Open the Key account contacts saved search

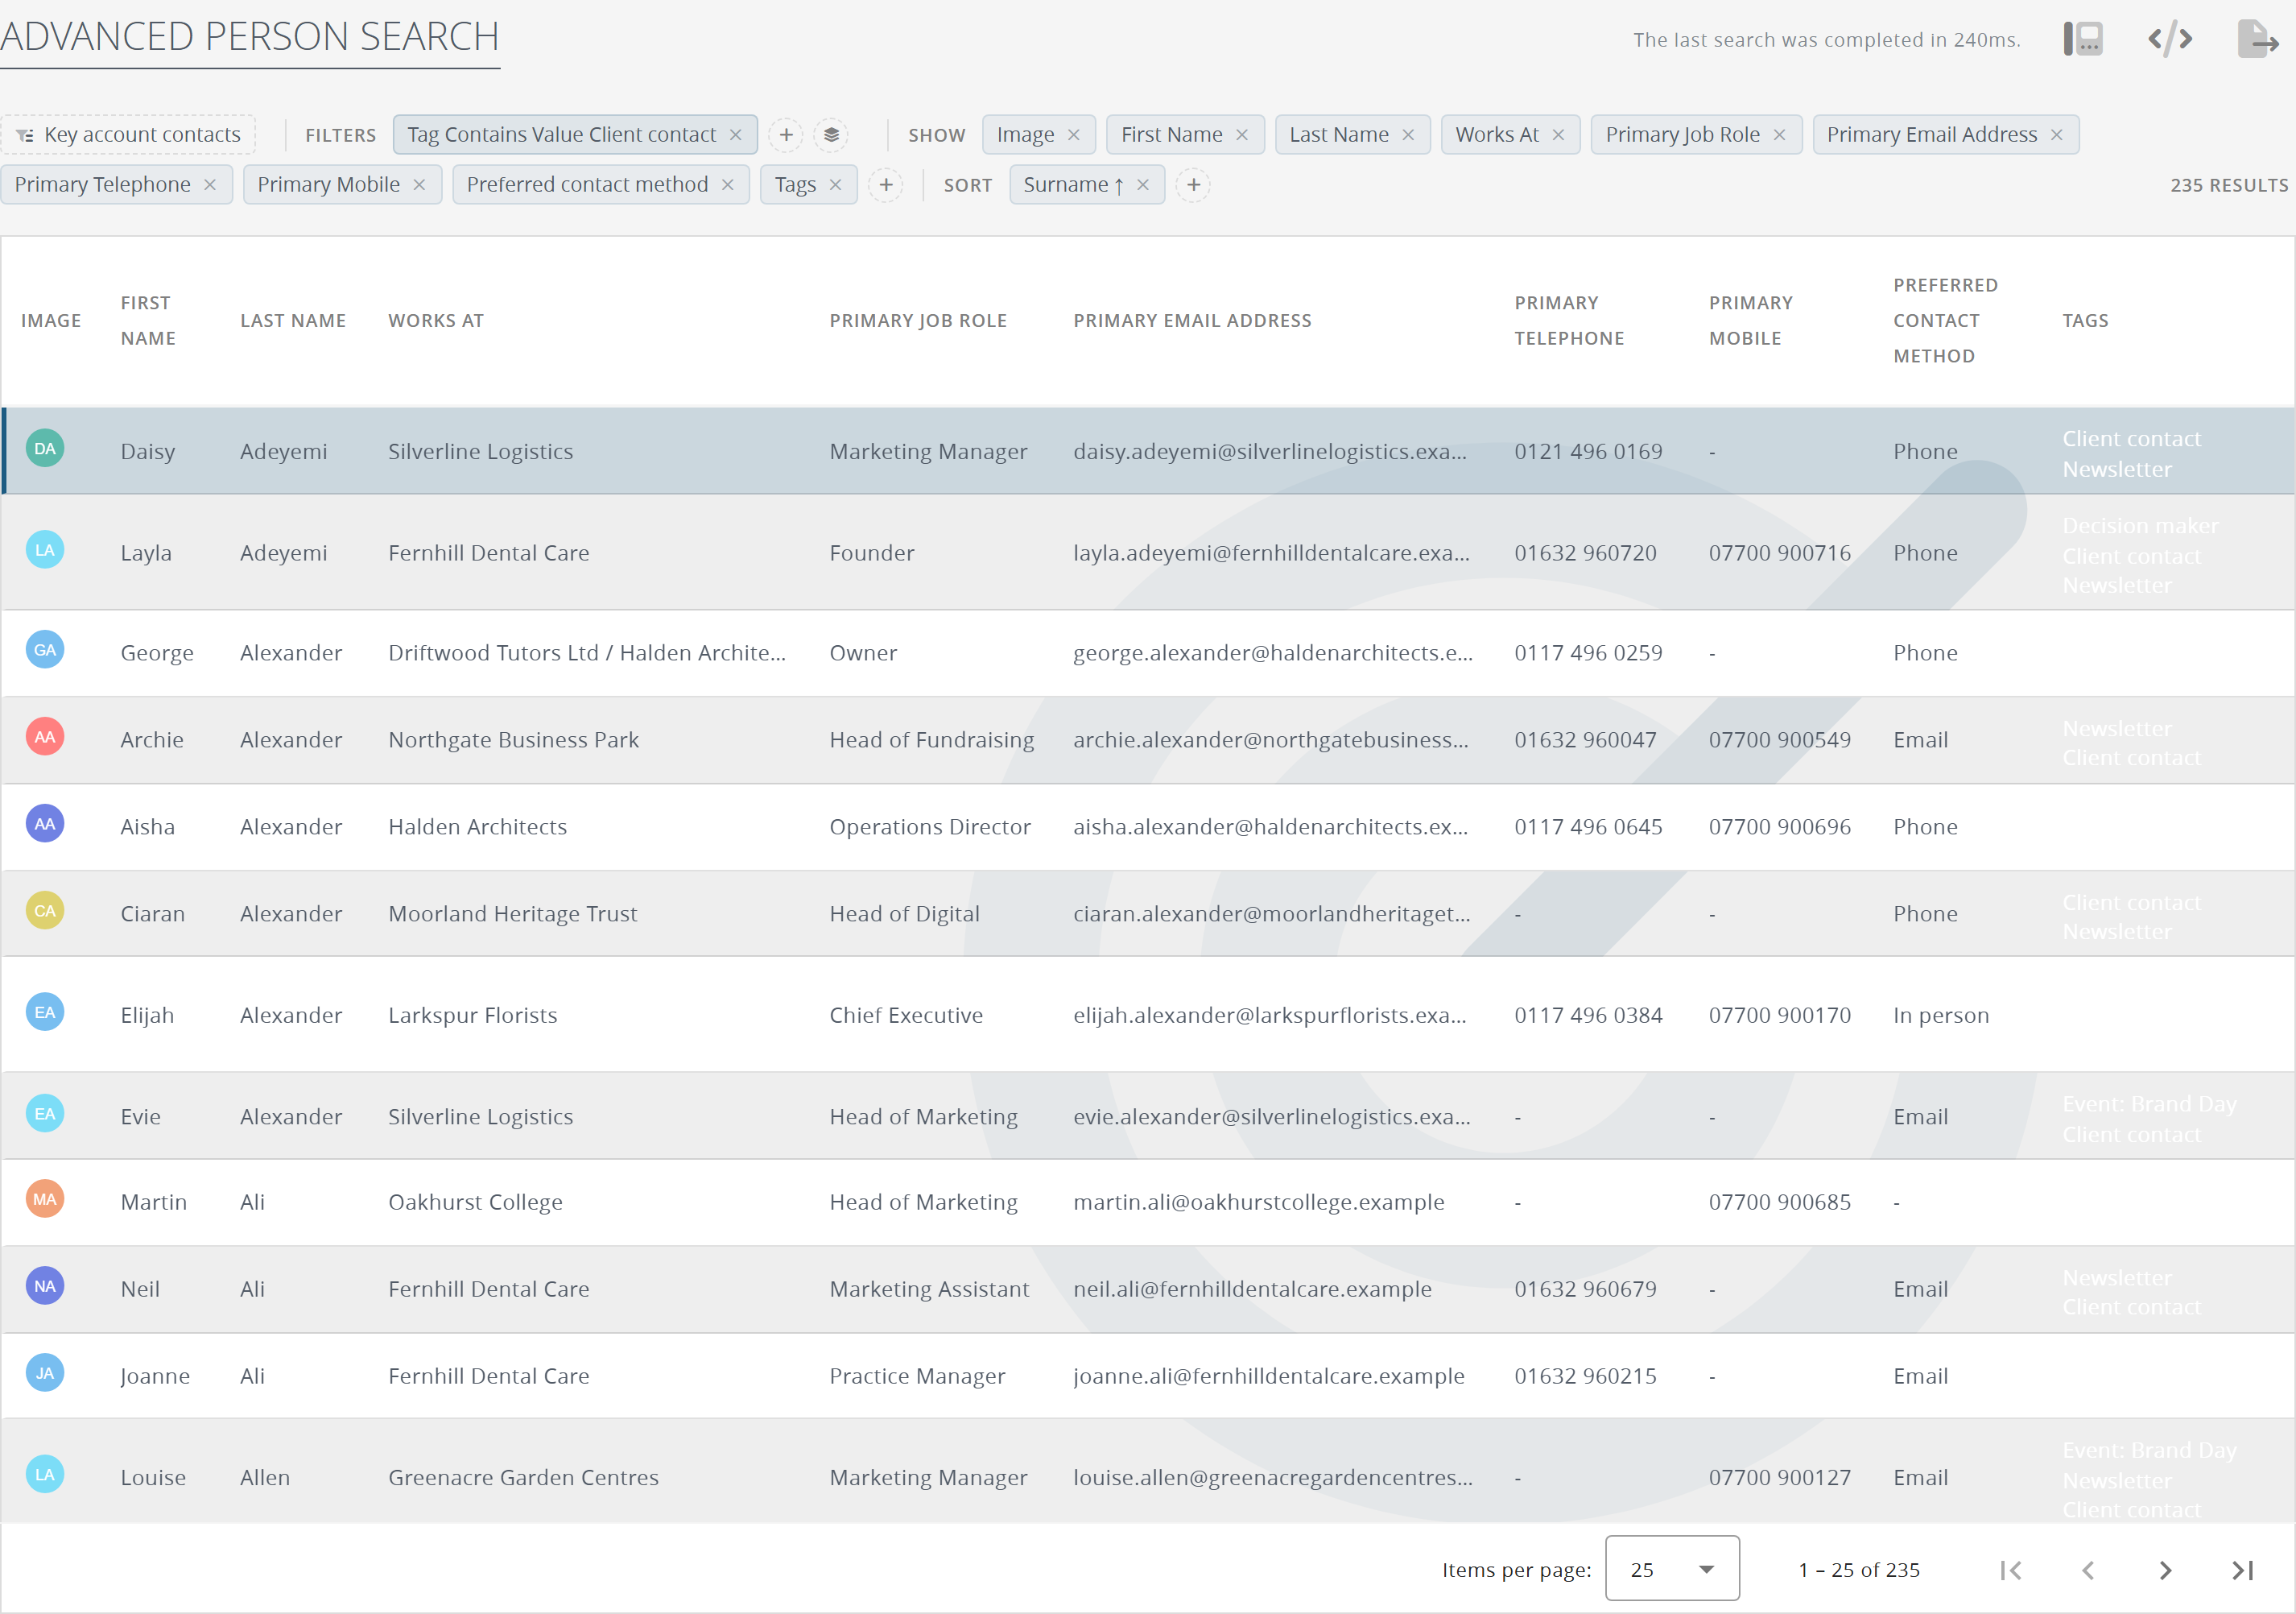(x=128, y=134)
